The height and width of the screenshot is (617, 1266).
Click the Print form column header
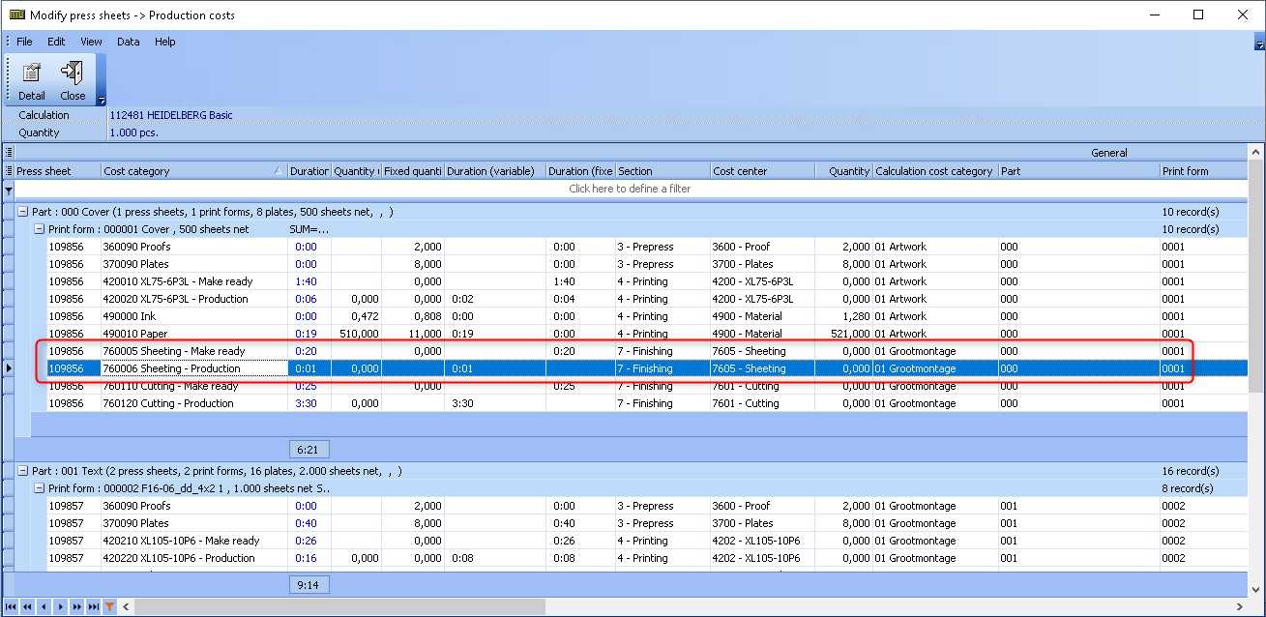point(1203,171)
